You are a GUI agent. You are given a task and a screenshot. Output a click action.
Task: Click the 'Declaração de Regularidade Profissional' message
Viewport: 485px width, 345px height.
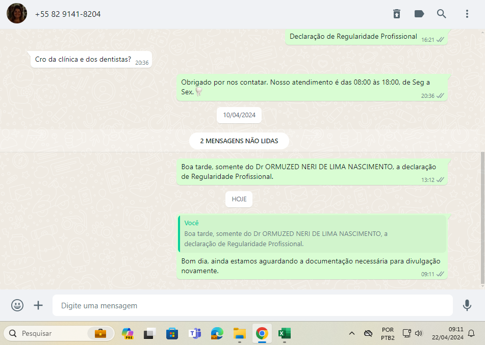pyautogui.click(x=366, y=37)
